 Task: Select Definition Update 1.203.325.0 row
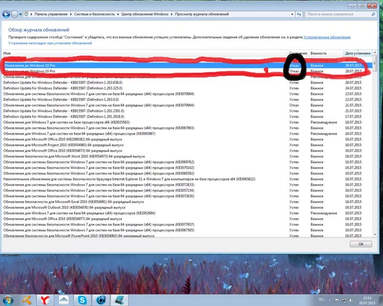187,88
